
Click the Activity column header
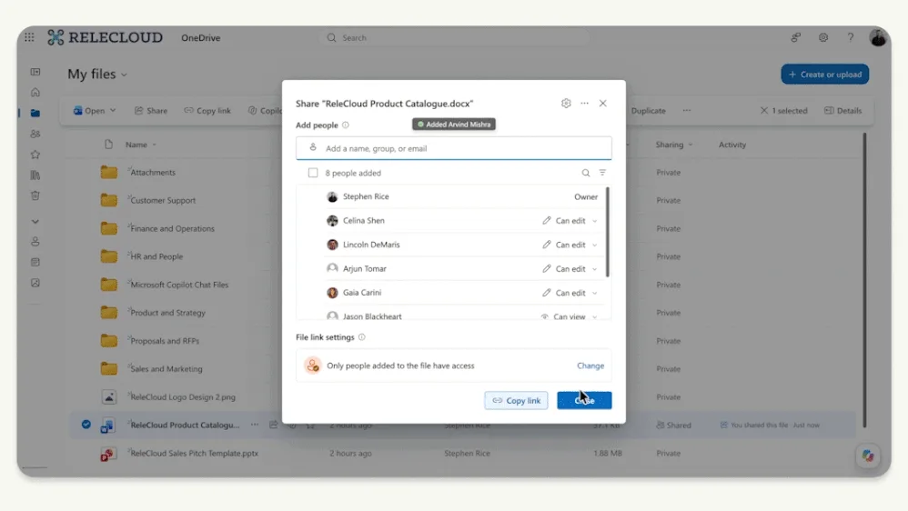732,145
